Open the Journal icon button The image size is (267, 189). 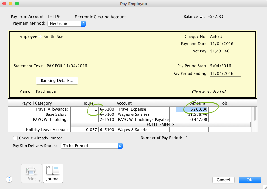pyautogui.click(x=53, y=173)
